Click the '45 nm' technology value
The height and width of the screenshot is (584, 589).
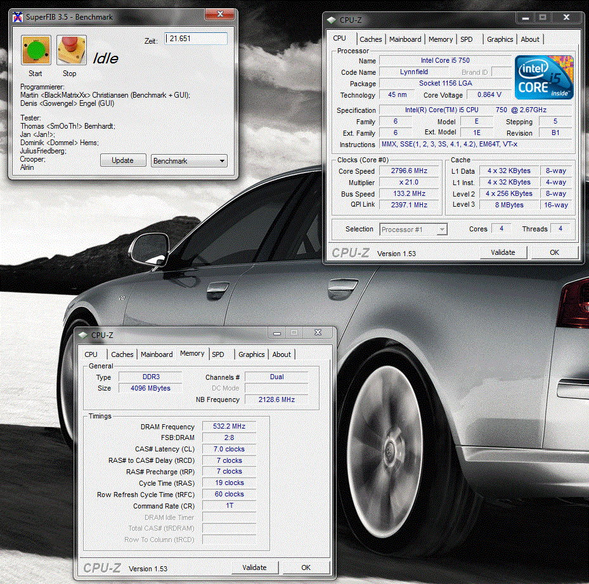pyautogui.click(x=397, y=94)
